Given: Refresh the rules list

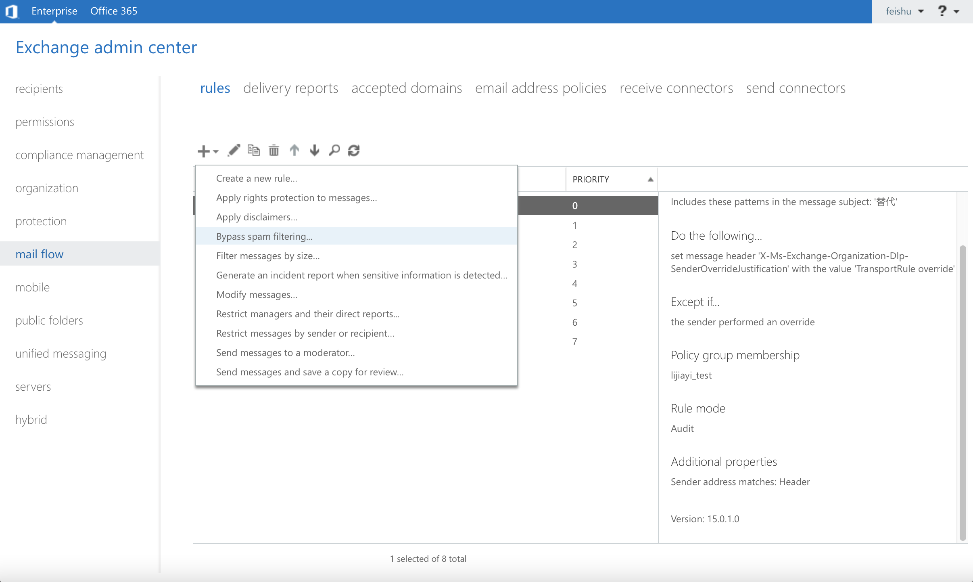Looking at the screenshot, I should point(353,150).
